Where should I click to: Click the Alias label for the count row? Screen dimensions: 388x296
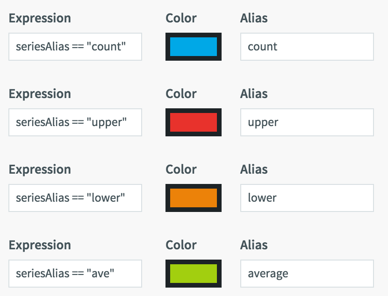[x=253, y=18]
